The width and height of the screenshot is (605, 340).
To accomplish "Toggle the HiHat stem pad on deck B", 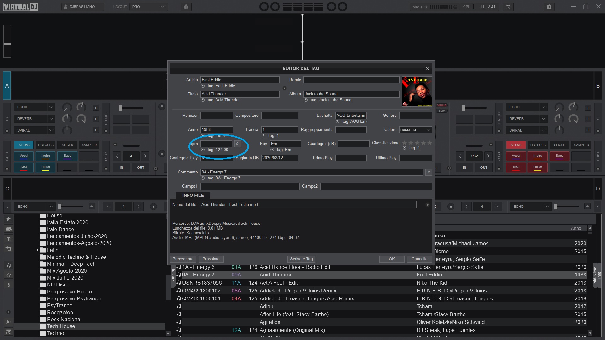I will tap(538, 167).
